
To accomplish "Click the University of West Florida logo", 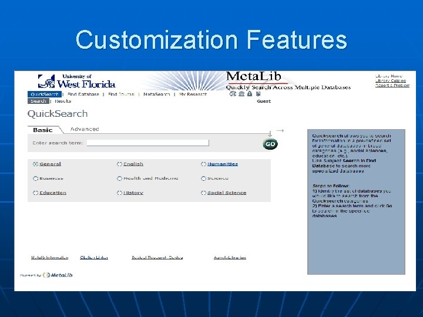I will 76,81.
